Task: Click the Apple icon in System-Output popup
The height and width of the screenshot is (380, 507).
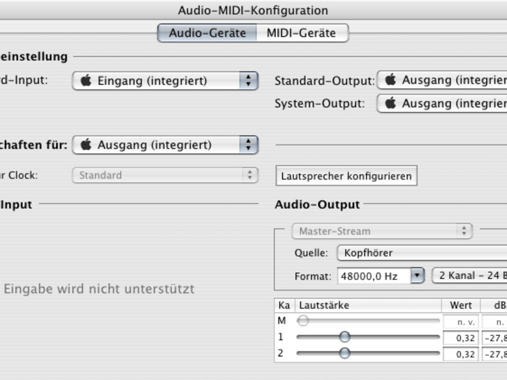Action: point(390,103)
